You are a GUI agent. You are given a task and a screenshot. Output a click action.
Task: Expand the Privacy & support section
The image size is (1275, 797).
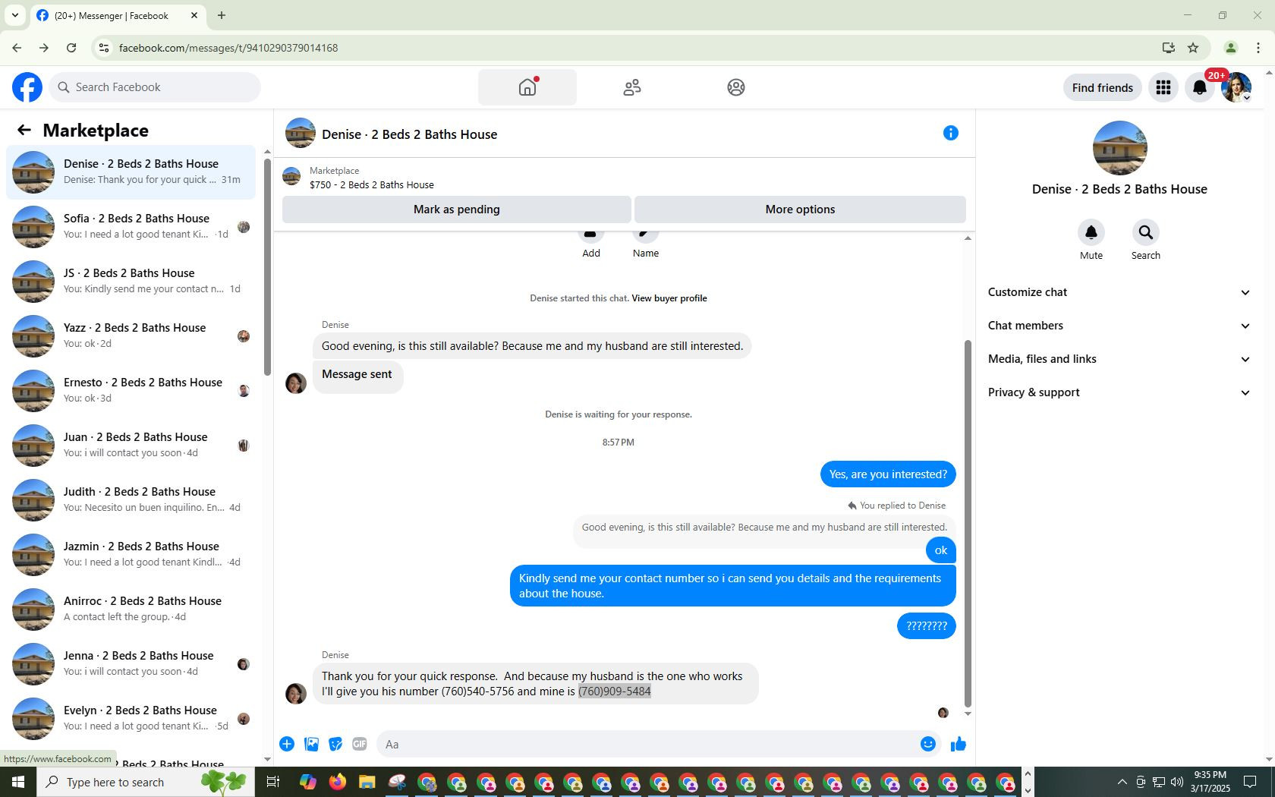[x=1119, y=392]
